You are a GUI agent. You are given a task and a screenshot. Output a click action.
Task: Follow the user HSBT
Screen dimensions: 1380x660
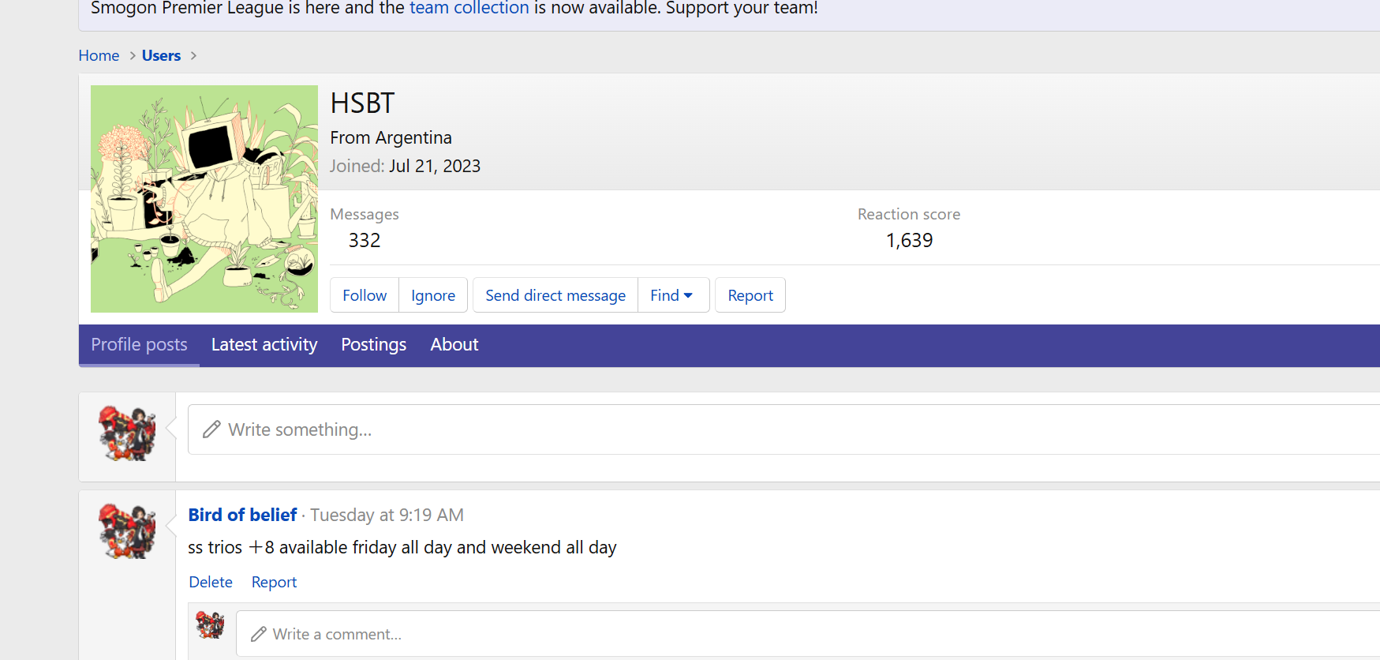(x=365, y=295)
